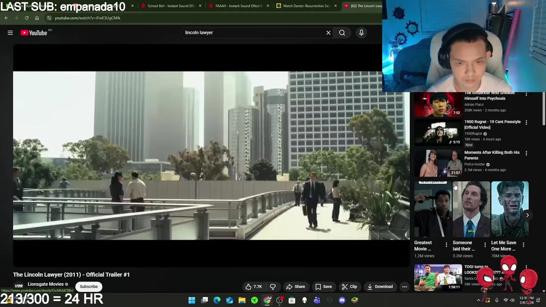Start voice search with microphone icon
The image size is (546, 307).
click(x=361, y=32)
